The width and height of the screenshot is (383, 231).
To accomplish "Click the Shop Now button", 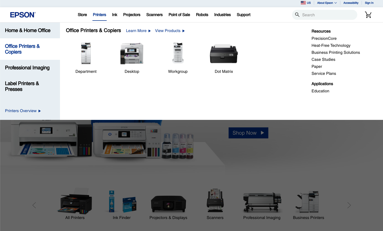I will (x=248, y=133).
